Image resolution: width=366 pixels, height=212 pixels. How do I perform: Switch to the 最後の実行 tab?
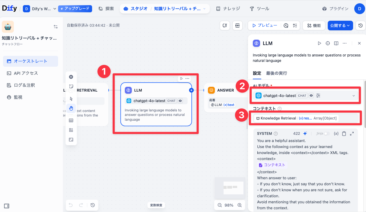276,73
